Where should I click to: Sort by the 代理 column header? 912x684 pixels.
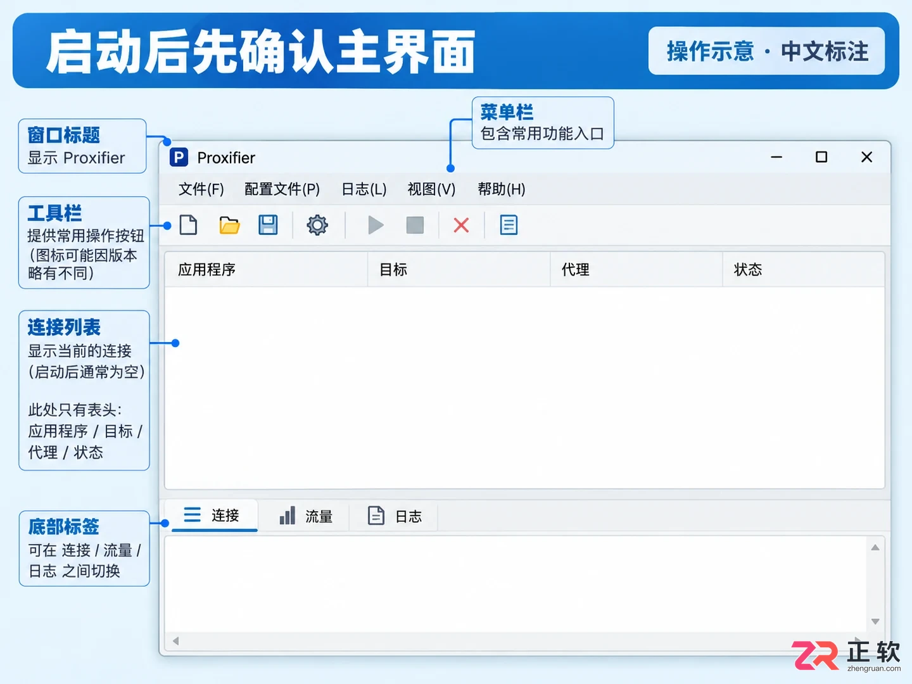[636, 270]
